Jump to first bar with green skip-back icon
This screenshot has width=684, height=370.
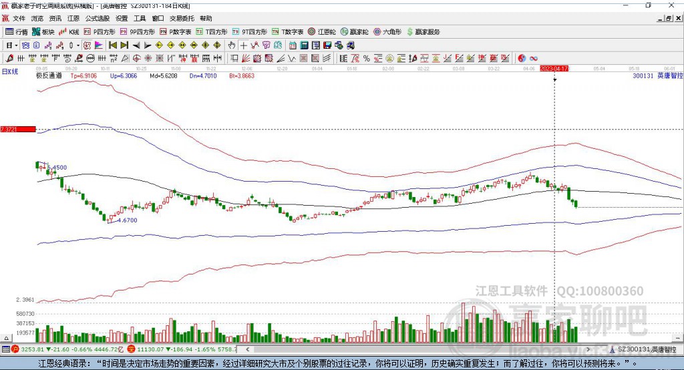coord(112,45)
